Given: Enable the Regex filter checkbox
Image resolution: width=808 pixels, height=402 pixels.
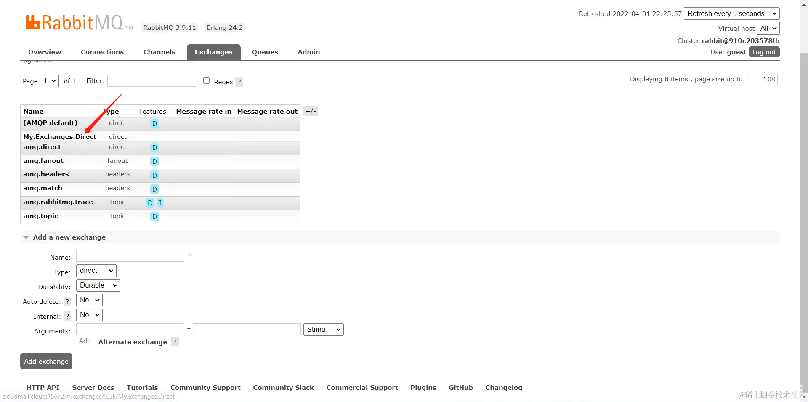Looking at the screenshot, I should (206, 81).
